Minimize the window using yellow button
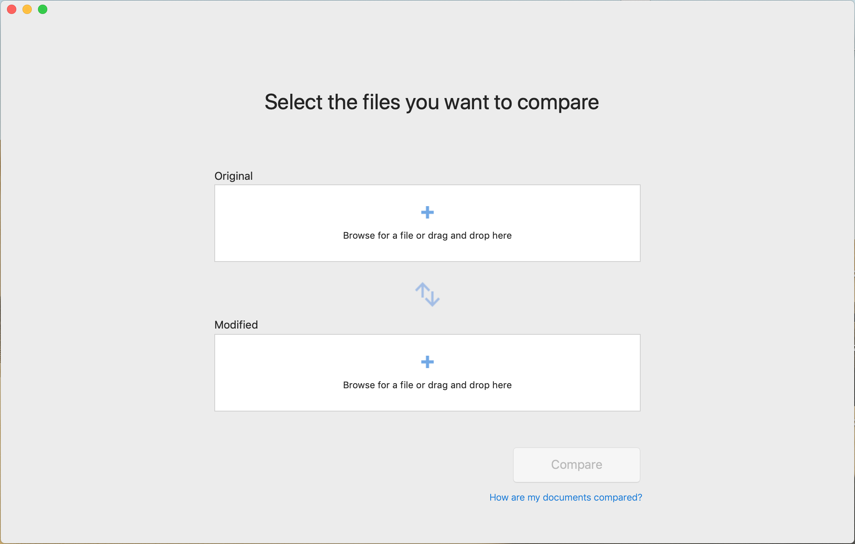The height and width of the screenshot is (544, 855). (x=27, y=9)
